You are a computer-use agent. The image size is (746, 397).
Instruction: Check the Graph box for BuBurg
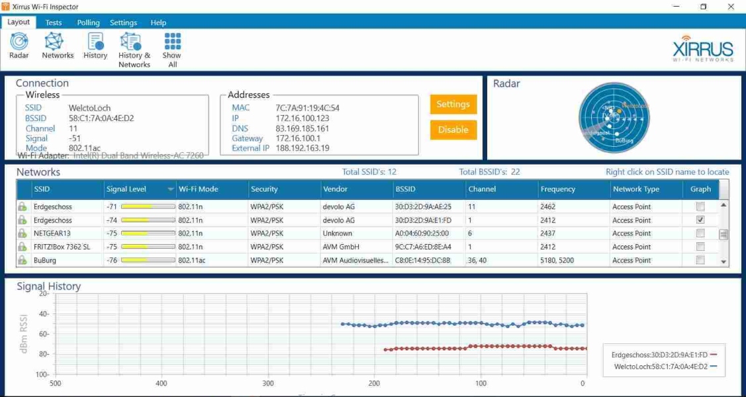click(x=700, y=259)
